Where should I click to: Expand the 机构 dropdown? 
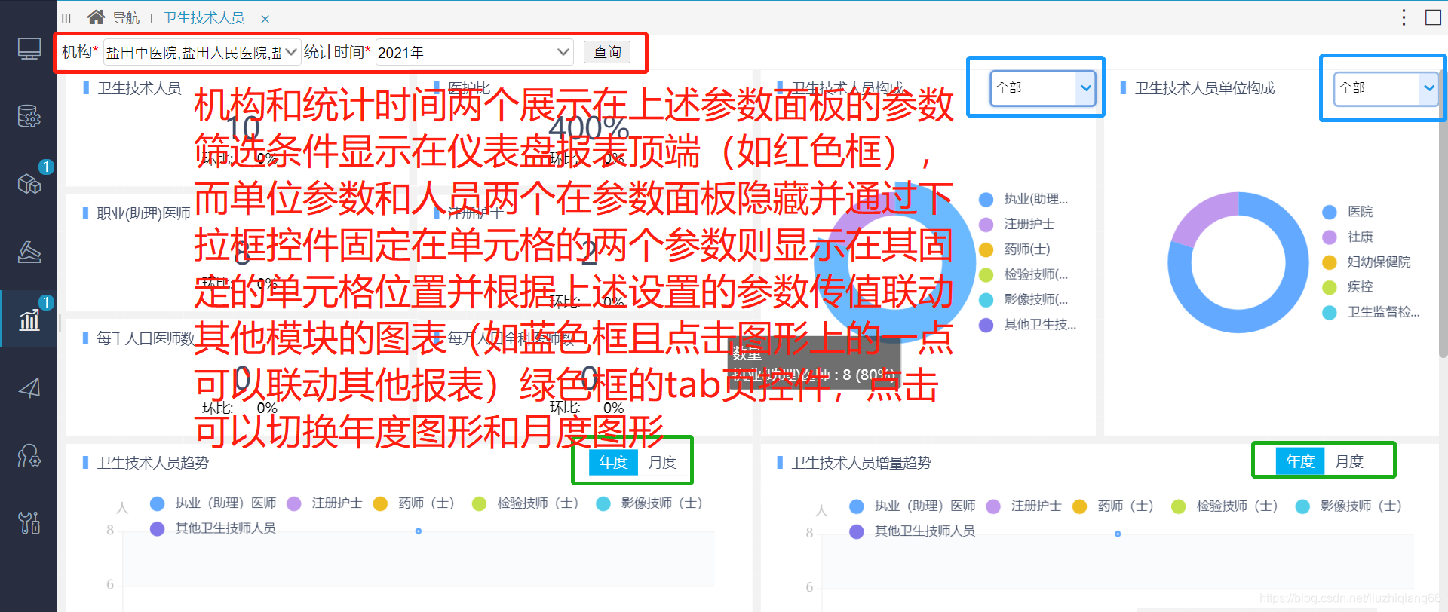[x=202, y=52]
